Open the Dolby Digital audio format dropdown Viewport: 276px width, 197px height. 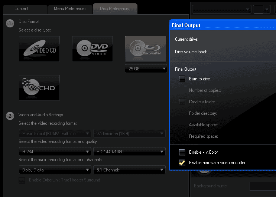[55, 170]
